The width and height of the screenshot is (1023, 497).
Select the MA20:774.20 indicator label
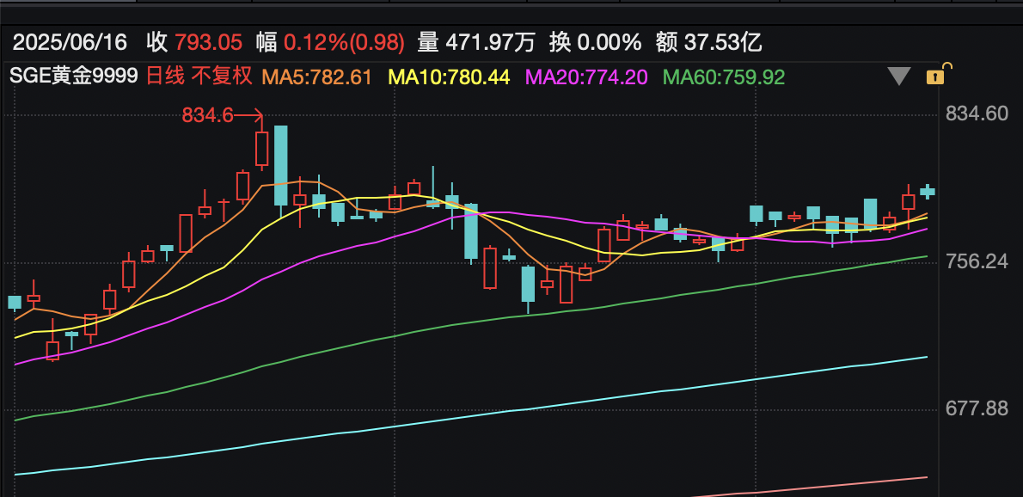[x=586, y=77]
